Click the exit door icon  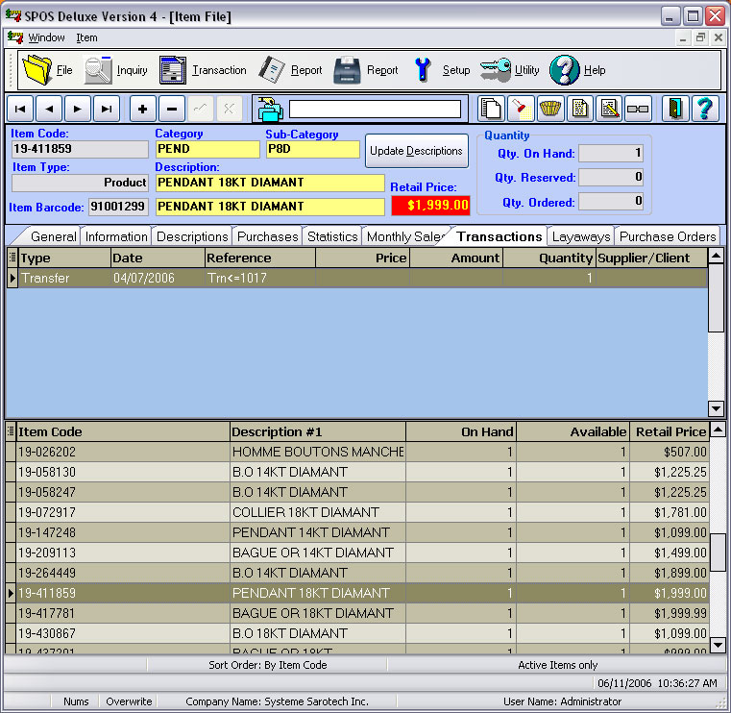pyautogui.click(x=675, y=110)
